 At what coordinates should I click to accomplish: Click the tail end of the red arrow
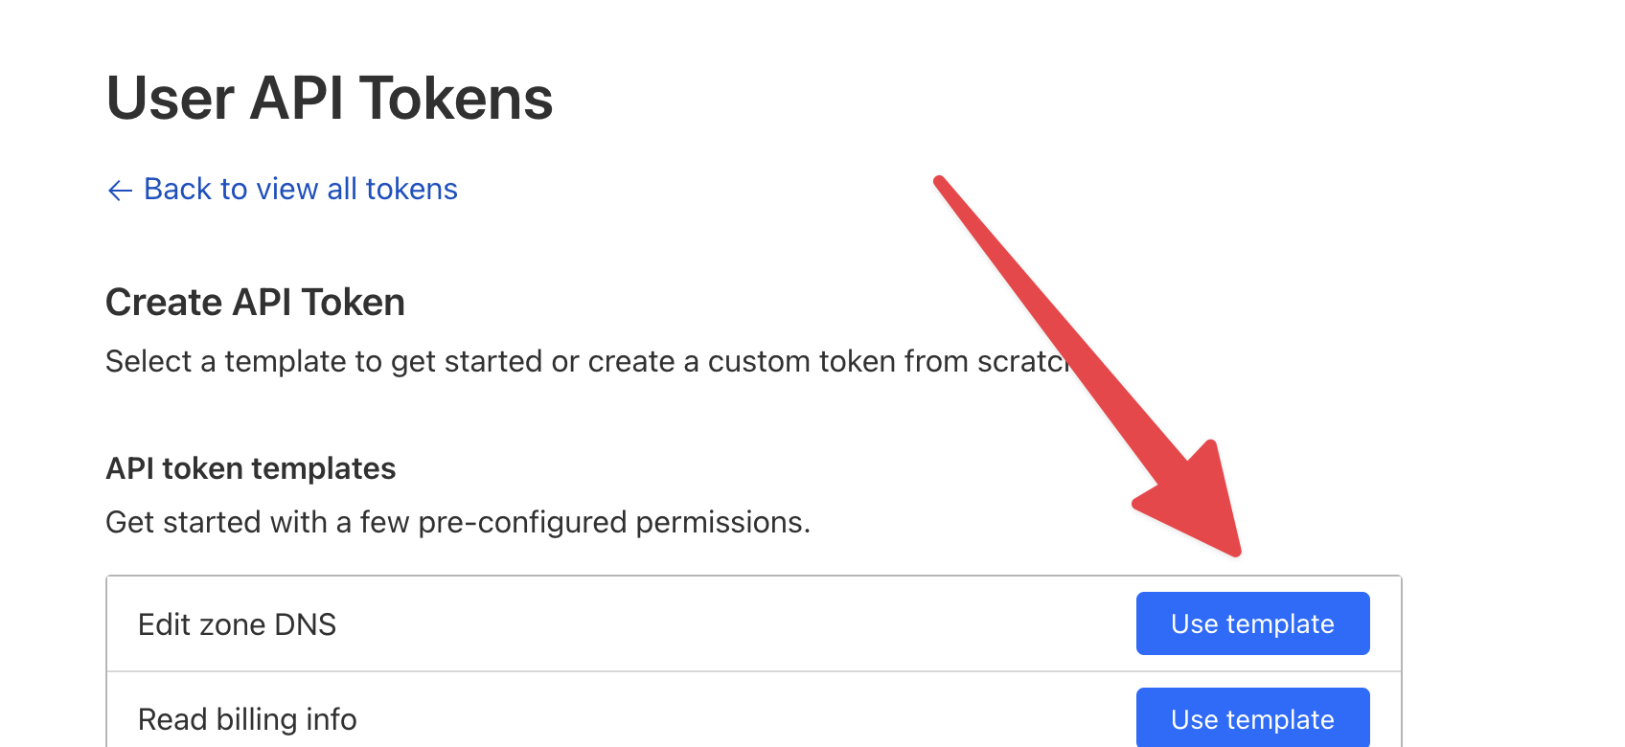pos(942,183)
